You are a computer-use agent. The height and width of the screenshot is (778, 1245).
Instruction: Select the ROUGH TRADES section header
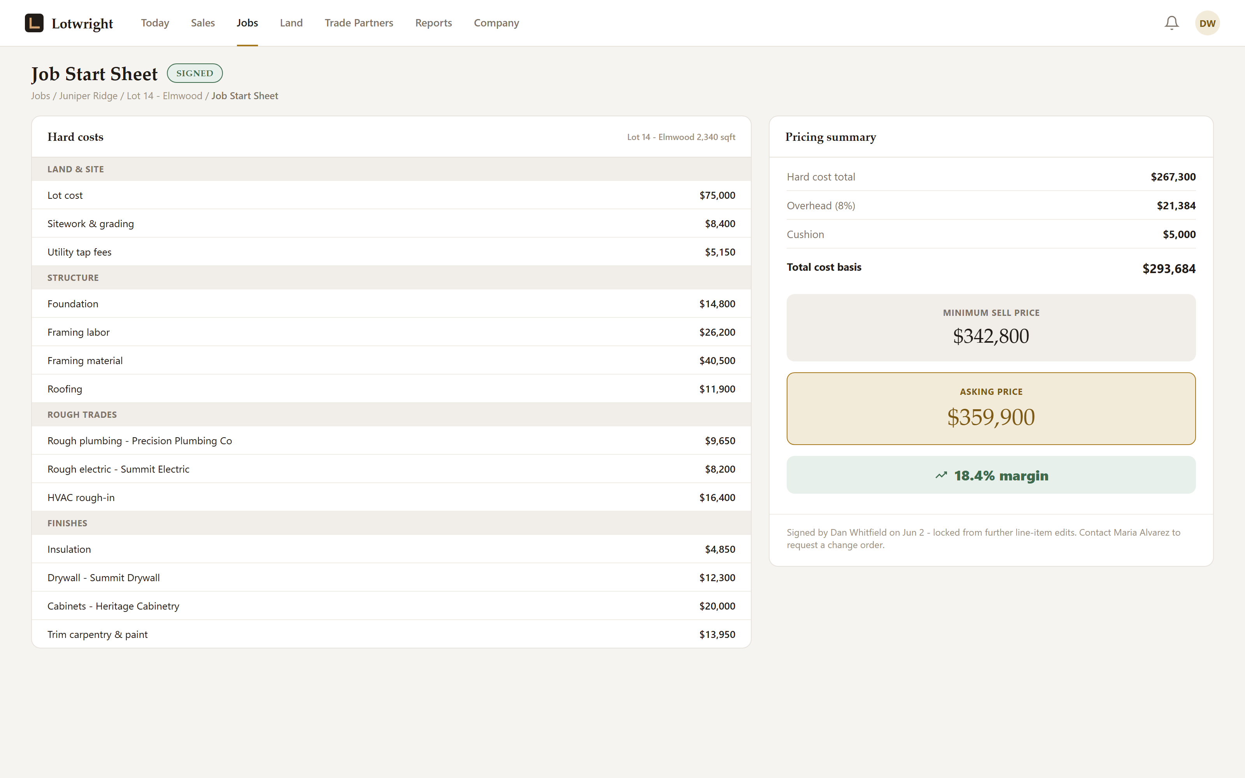(391, 415)
